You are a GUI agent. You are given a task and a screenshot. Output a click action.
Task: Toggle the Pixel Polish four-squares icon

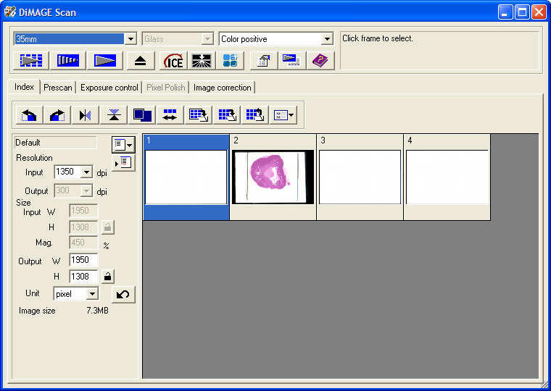[x=230, y=60]
